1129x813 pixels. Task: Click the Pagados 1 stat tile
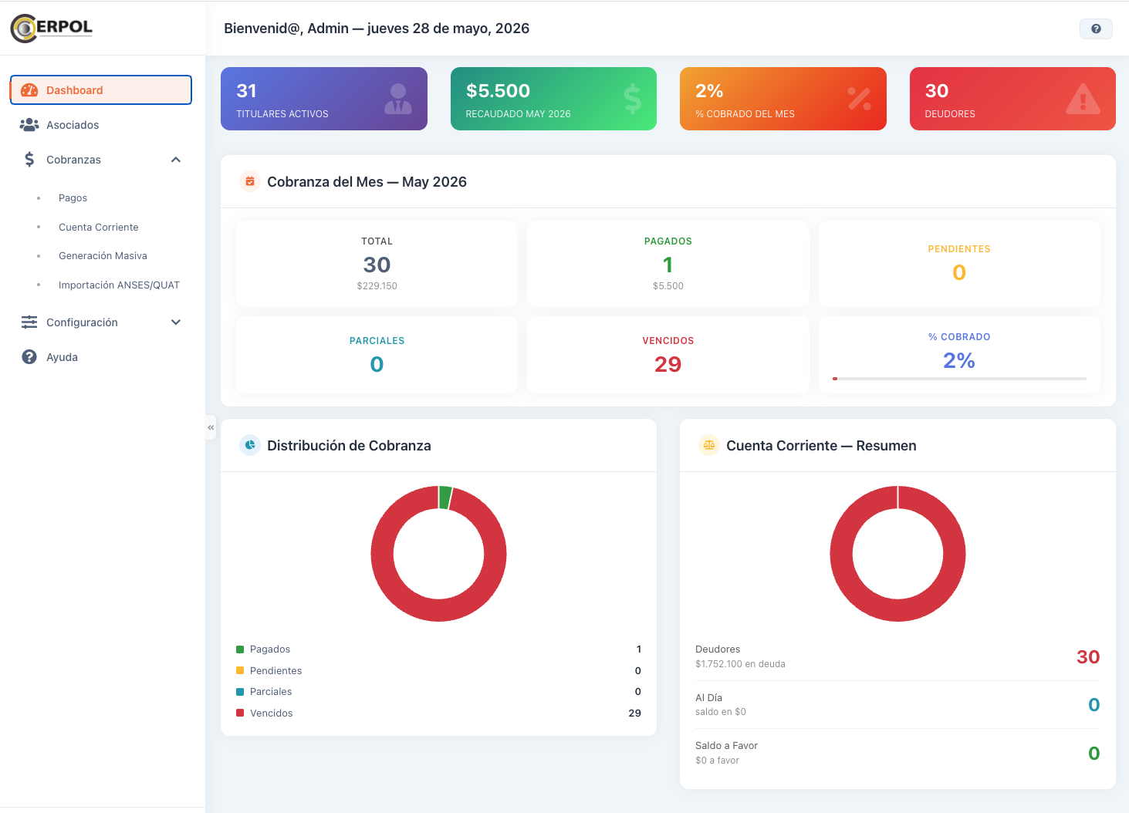pyautogui.click(x=668, y=264)
